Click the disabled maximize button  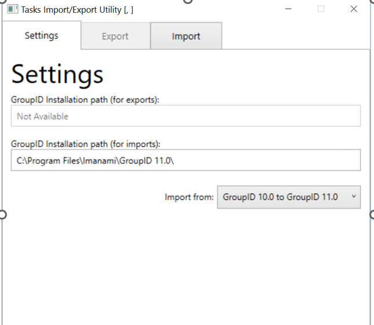tap(321, 9)
